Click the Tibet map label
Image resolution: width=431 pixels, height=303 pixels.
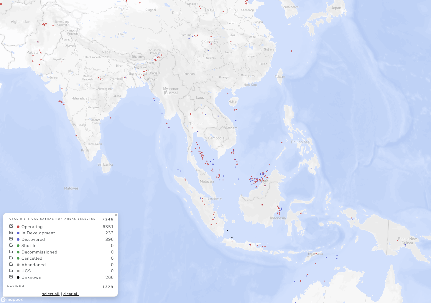click(121, 34)
